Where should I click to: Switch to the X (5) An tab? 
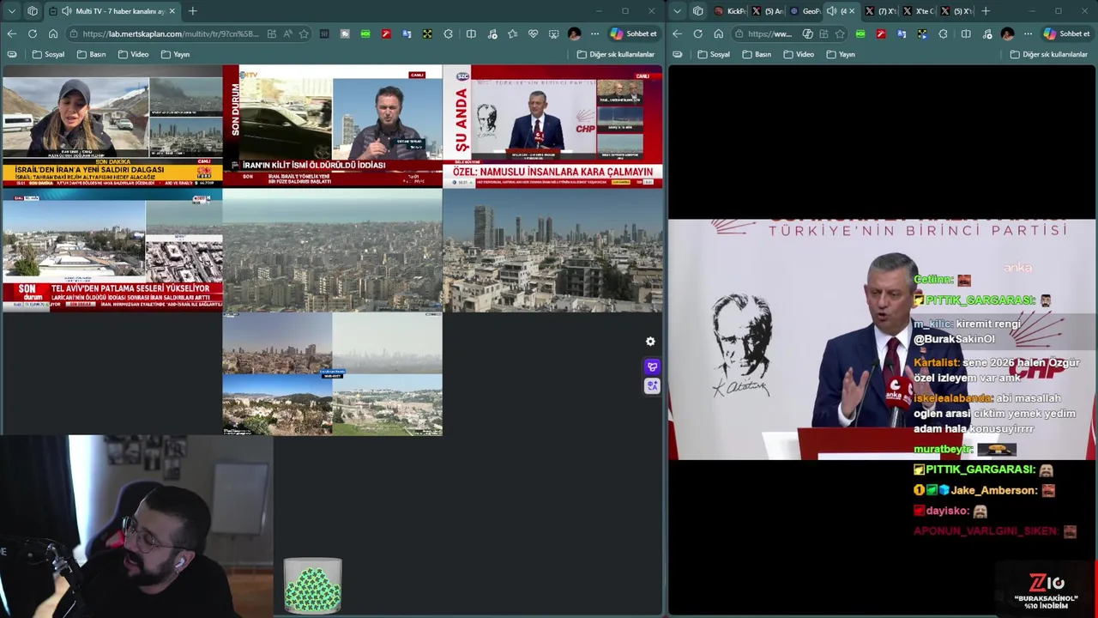click(769, 11)
